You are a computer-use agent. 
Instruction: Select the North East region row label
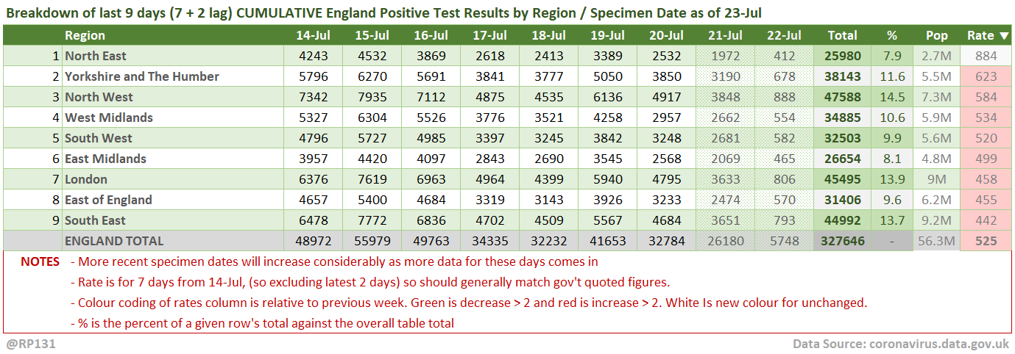[x=95, y=56]
